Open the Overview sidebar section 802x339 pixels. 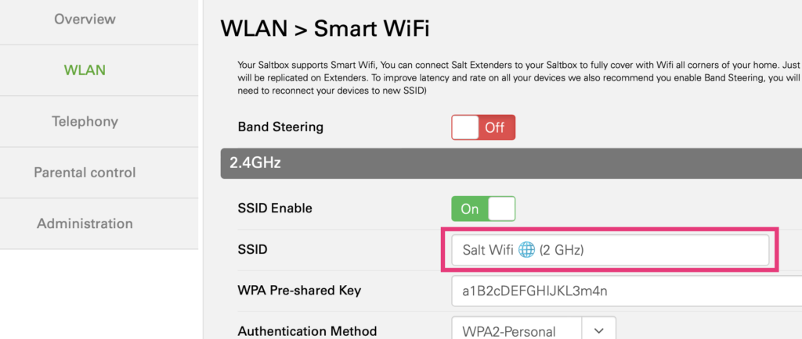[85, 19]
